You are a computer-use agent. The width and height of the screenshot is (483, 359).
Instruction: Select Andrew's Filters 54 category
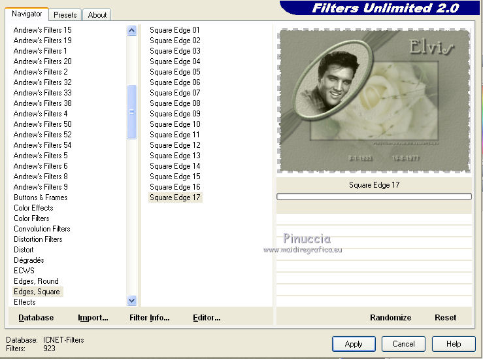click(42, 145)
